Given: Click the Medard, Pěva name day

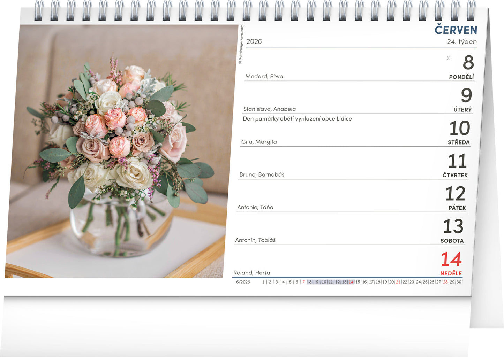Looking at the screenshot, I should (264, 76).
